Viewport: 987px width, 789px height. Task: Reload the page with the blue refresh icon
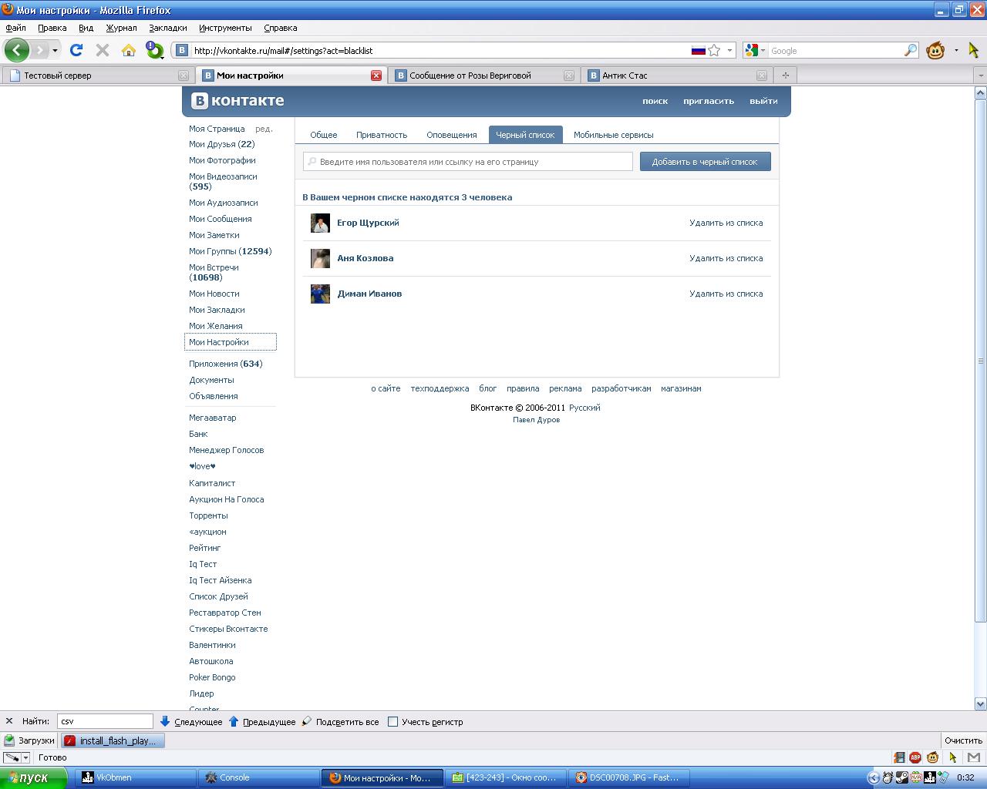pyautogui.click(x=76, y=50)
